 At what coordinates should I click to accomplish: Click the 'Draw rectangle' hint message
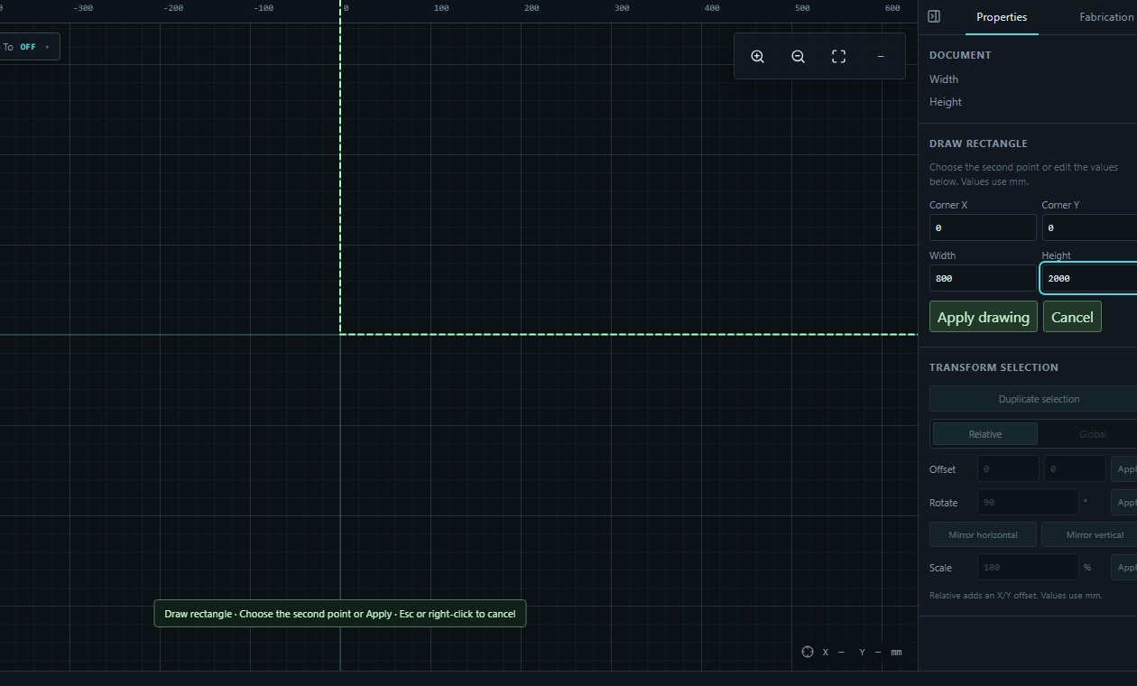point(340,614)
